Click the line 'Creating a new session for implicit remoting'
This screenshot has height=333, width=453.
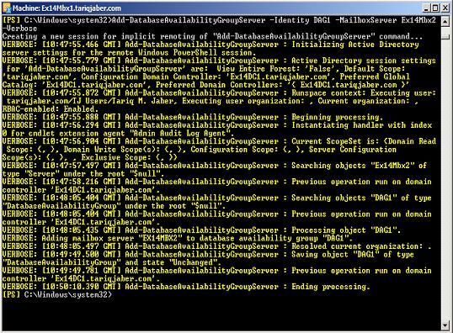tap(105, 36)
